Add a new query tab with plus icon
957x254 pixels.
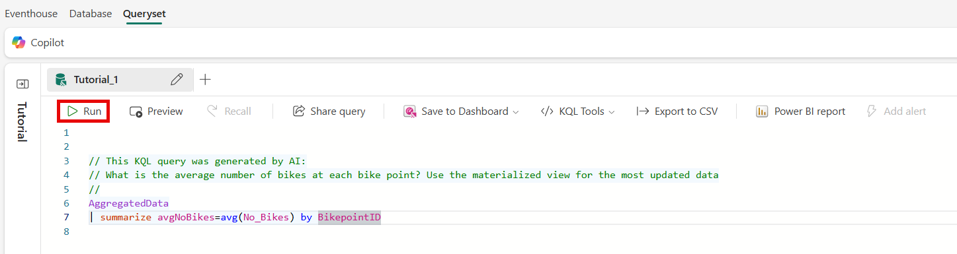click(x=206, y=80)
